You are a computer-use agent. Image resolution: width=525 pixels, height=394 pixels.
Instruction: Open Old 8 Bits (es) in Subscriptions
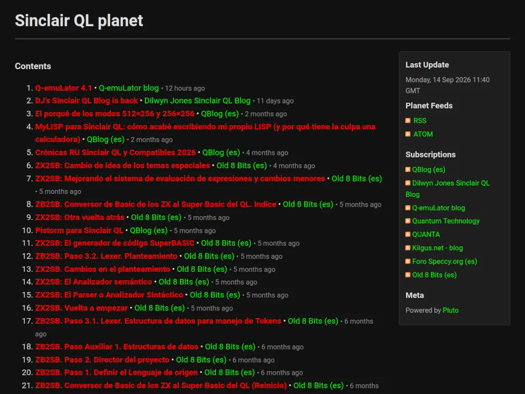coord(434,275)
